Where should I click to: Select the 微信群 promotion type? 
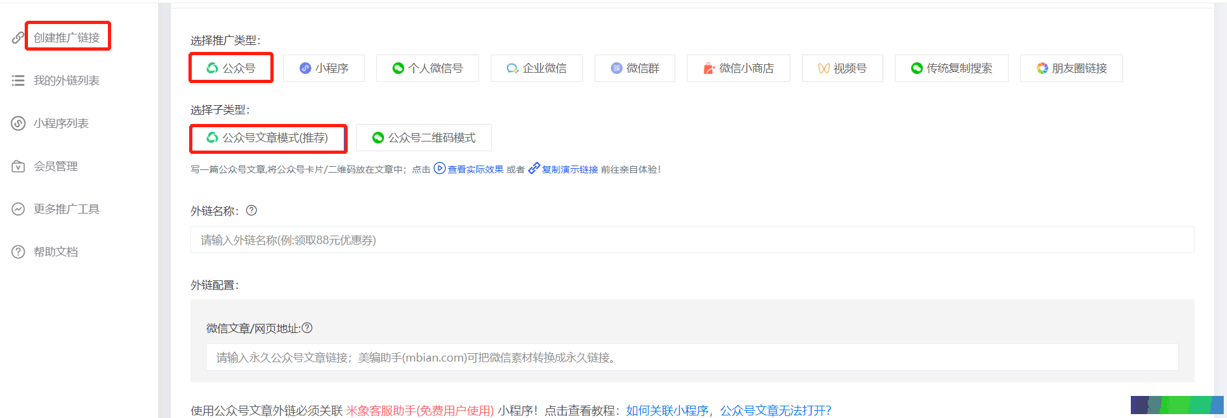[635, 68]
